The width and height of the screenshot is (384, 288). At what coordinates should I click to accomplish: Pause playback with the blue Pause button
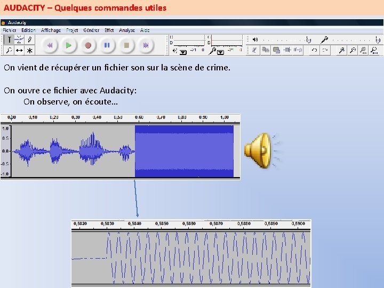[x=107, y=45]
